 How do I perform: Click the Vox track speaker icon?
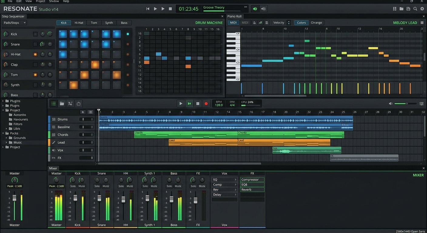pos(54,150)
